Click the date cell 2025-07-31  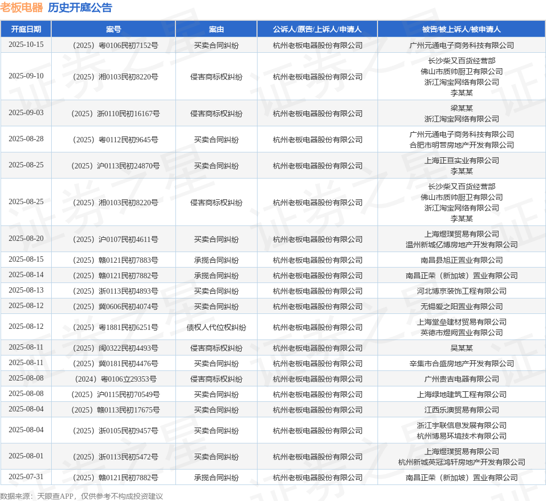tap(26, 477)
